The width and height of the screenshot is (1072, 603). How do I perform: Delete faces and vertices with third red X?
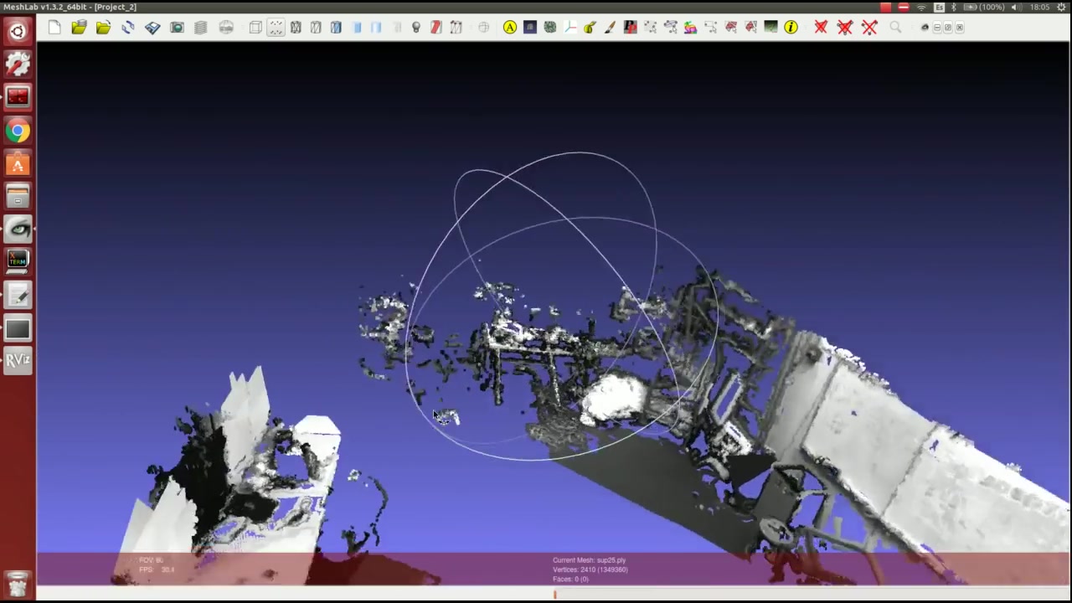[x=869, y=28]
